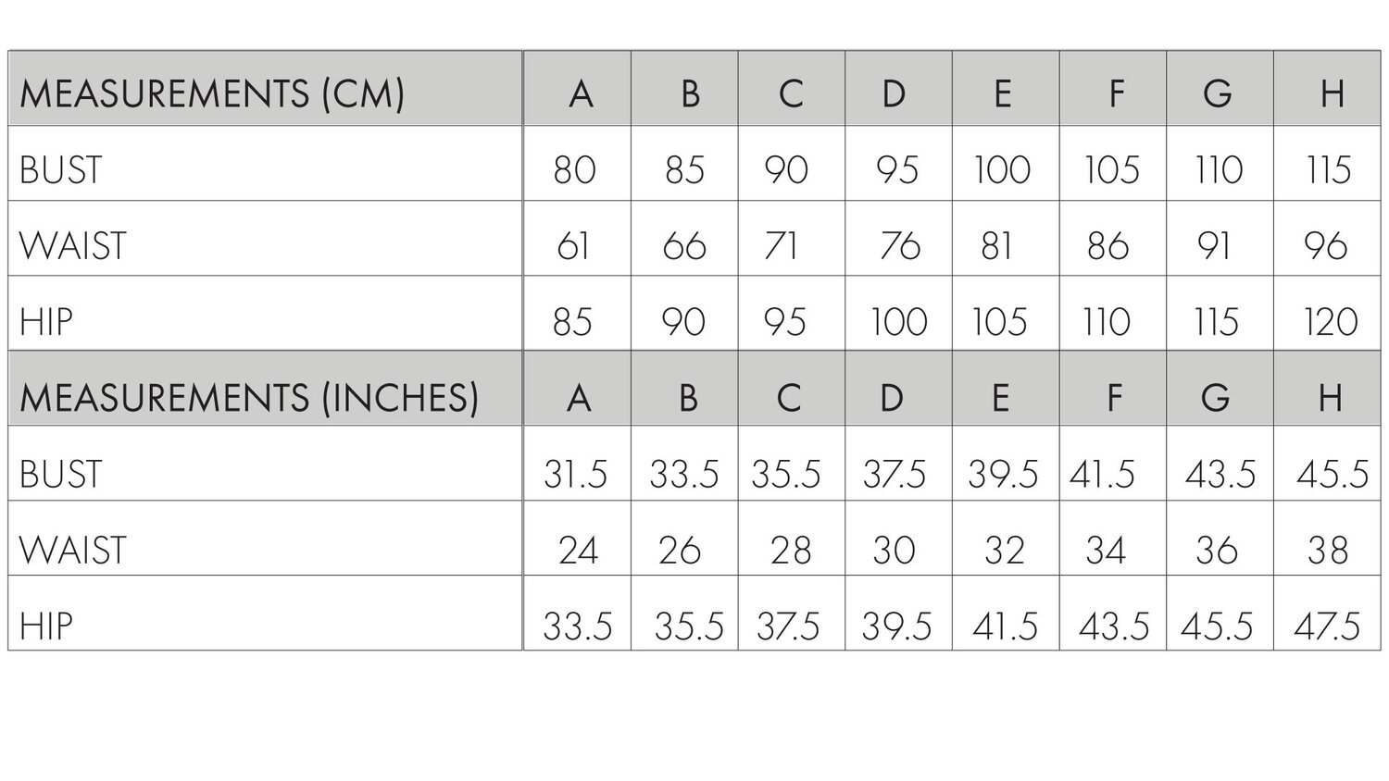This screenshot has width=1389, height=781.
Task: Click the WAIST row label in inches table
Action: click(x=72, y=550)
